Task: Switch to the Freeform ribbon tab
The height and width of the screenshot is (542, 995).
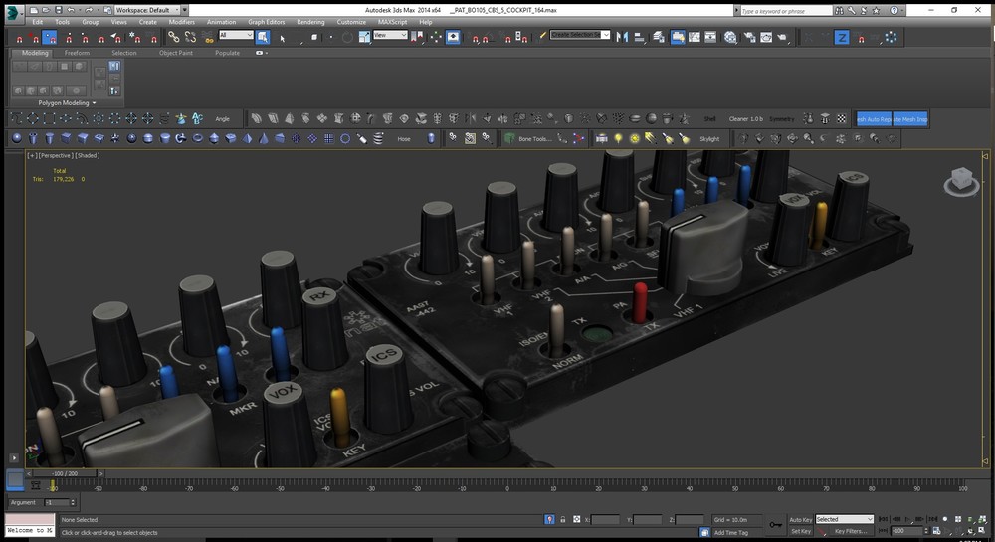Action: click(x=79, y=53)
